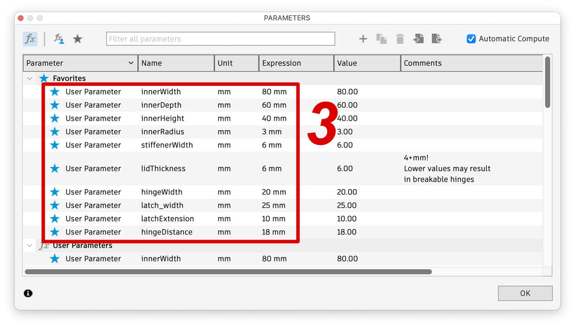This screenshot has height=327, width=575.
Task: Click the favorites star filter icon
Action: click(77, 39)
